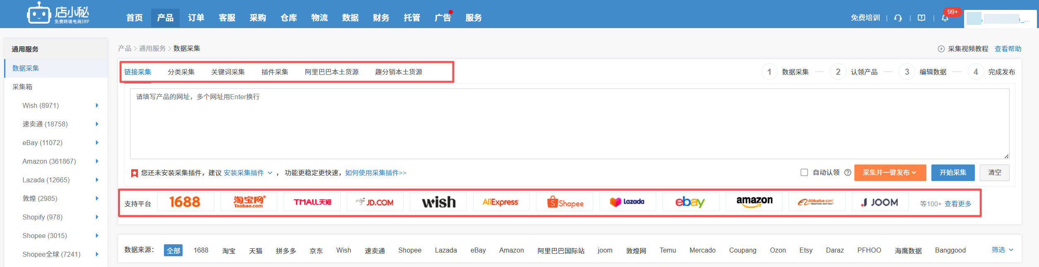Filter data source by 拼多多

click(286, 250)
